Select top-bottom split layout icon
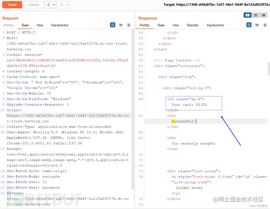Viewport: 270px width, 209px height. pos(256,15)
